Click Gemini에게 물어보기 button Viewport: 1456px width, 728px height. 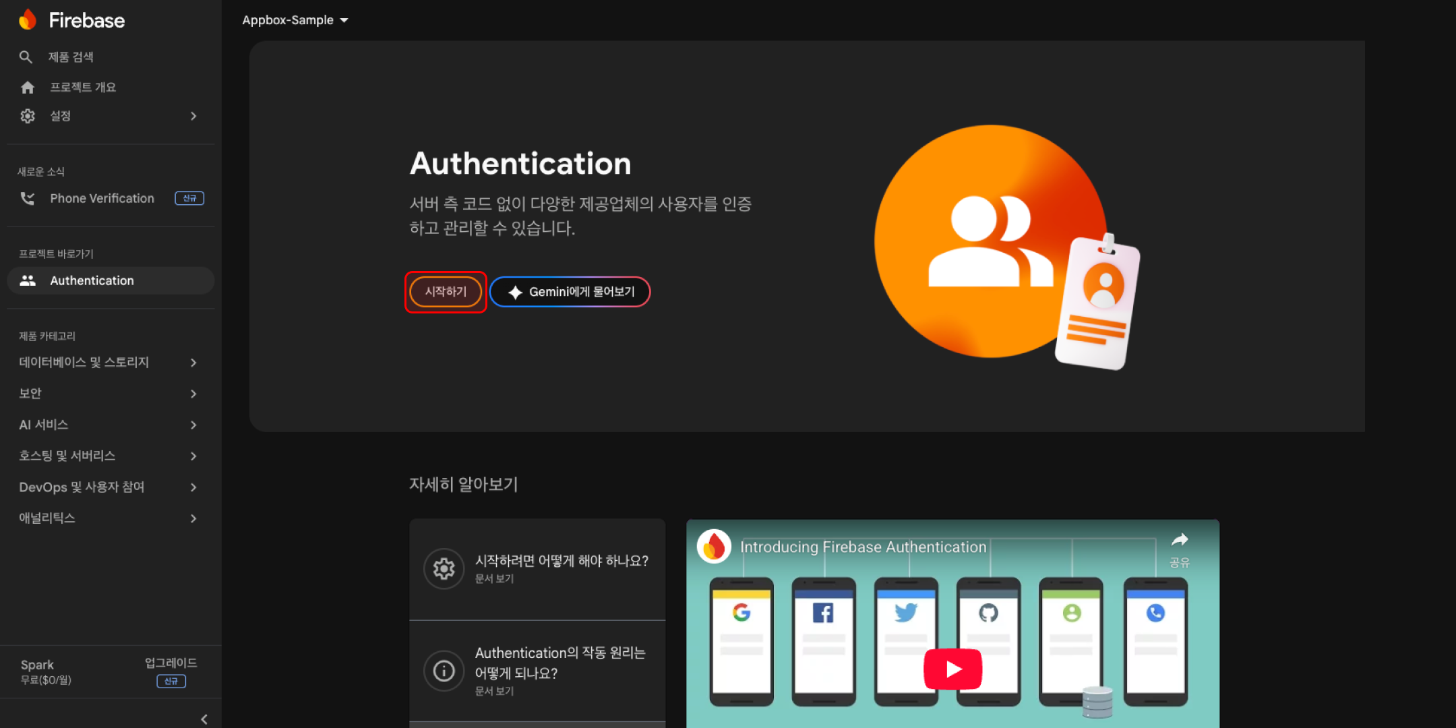(570, 292)
